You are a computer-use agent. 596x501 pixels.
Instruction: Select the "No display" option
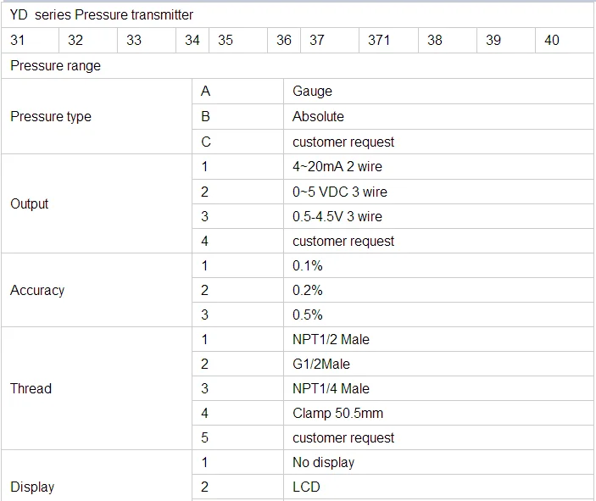(x=324, y=462)
